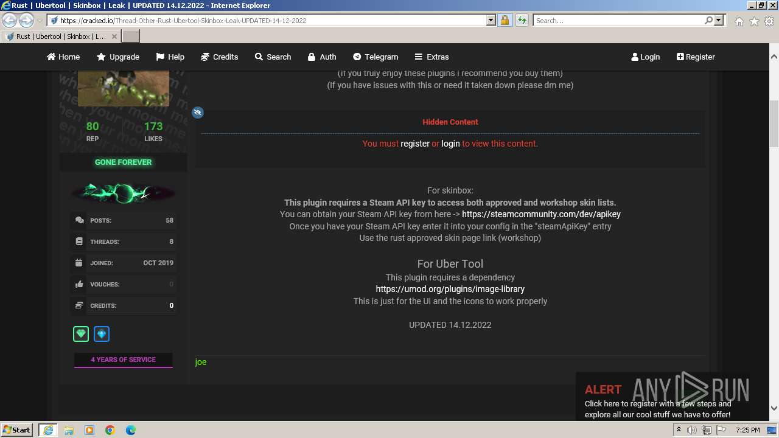The height and width of the screenshot is (438, 779).
Task: Click the browser Search box
Action: click(618, 20)
